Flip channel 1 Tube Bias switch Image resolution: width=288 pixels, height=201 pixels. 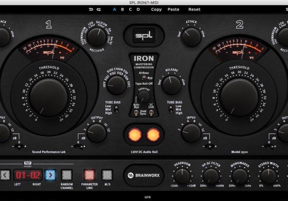coord(116,110)
